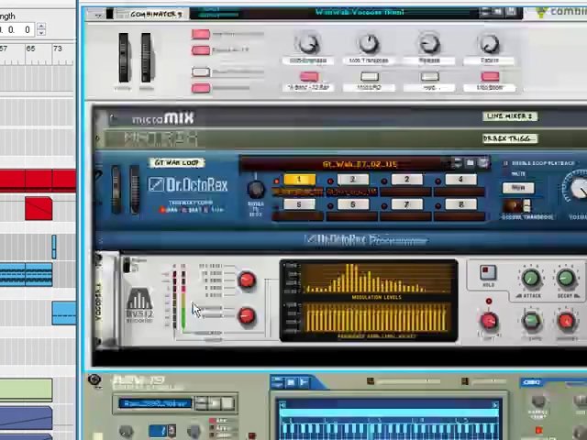The width and height of the screenshot is (587, 440).
Task: Open Combinator patch browser folder icon
Action: pos(497,12)
